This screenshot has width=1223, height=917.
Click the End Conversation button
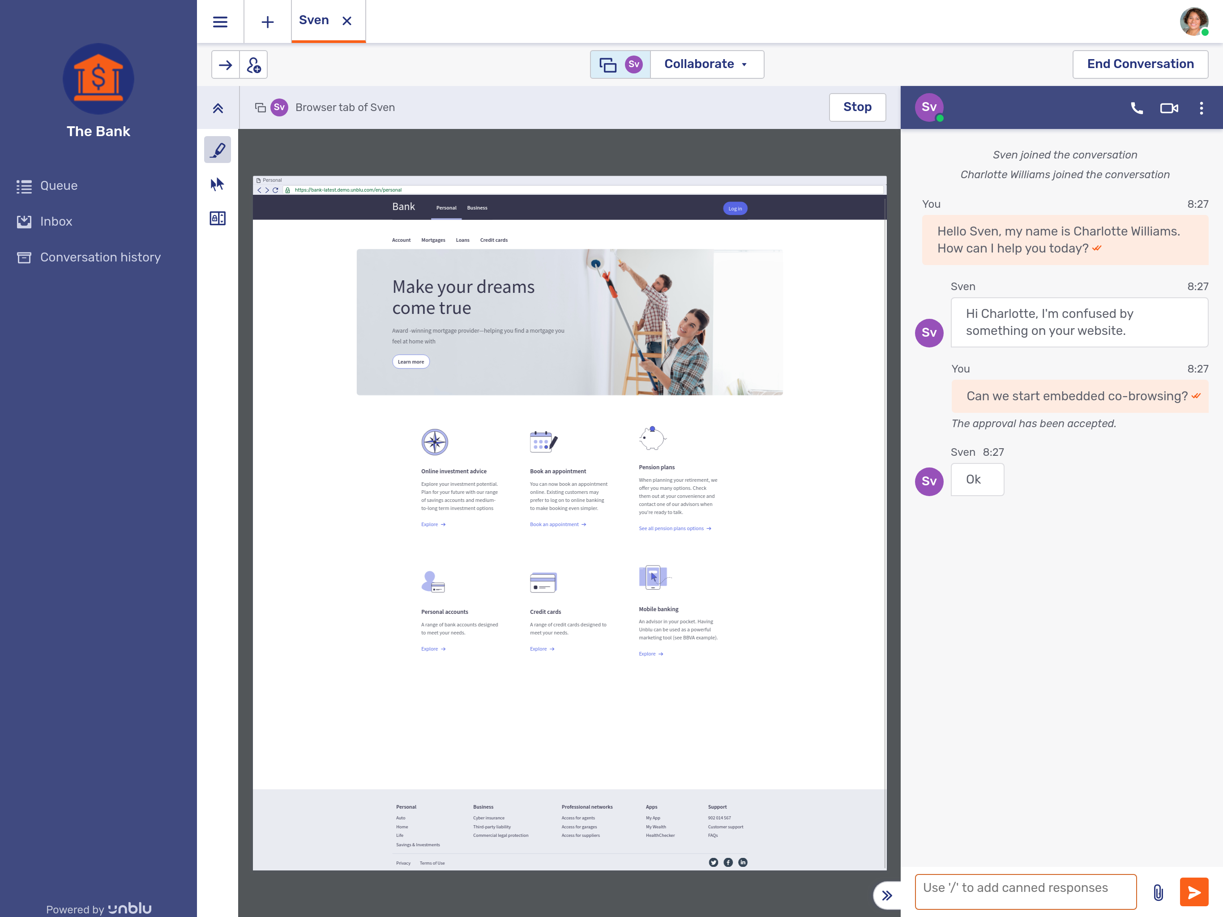[x=1140, y=64]
